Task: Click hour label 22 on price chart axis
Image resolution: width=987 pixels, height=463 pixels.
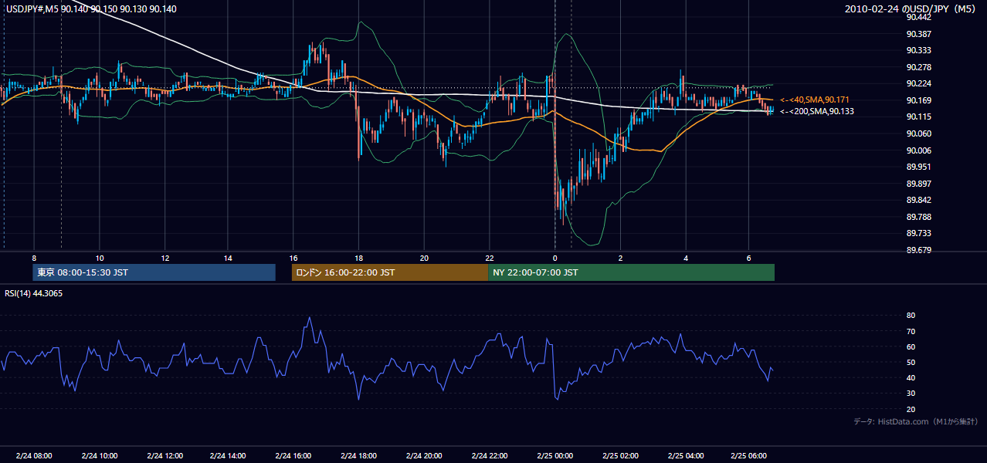Action: point(490,258)
